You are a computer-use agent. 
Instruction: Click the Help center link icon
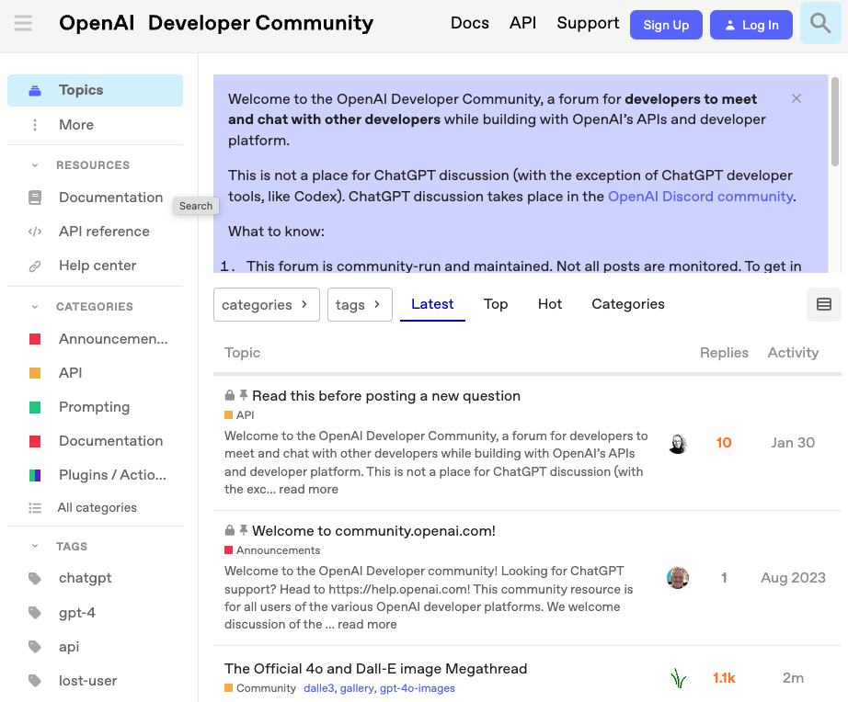(x=35, y=266)
